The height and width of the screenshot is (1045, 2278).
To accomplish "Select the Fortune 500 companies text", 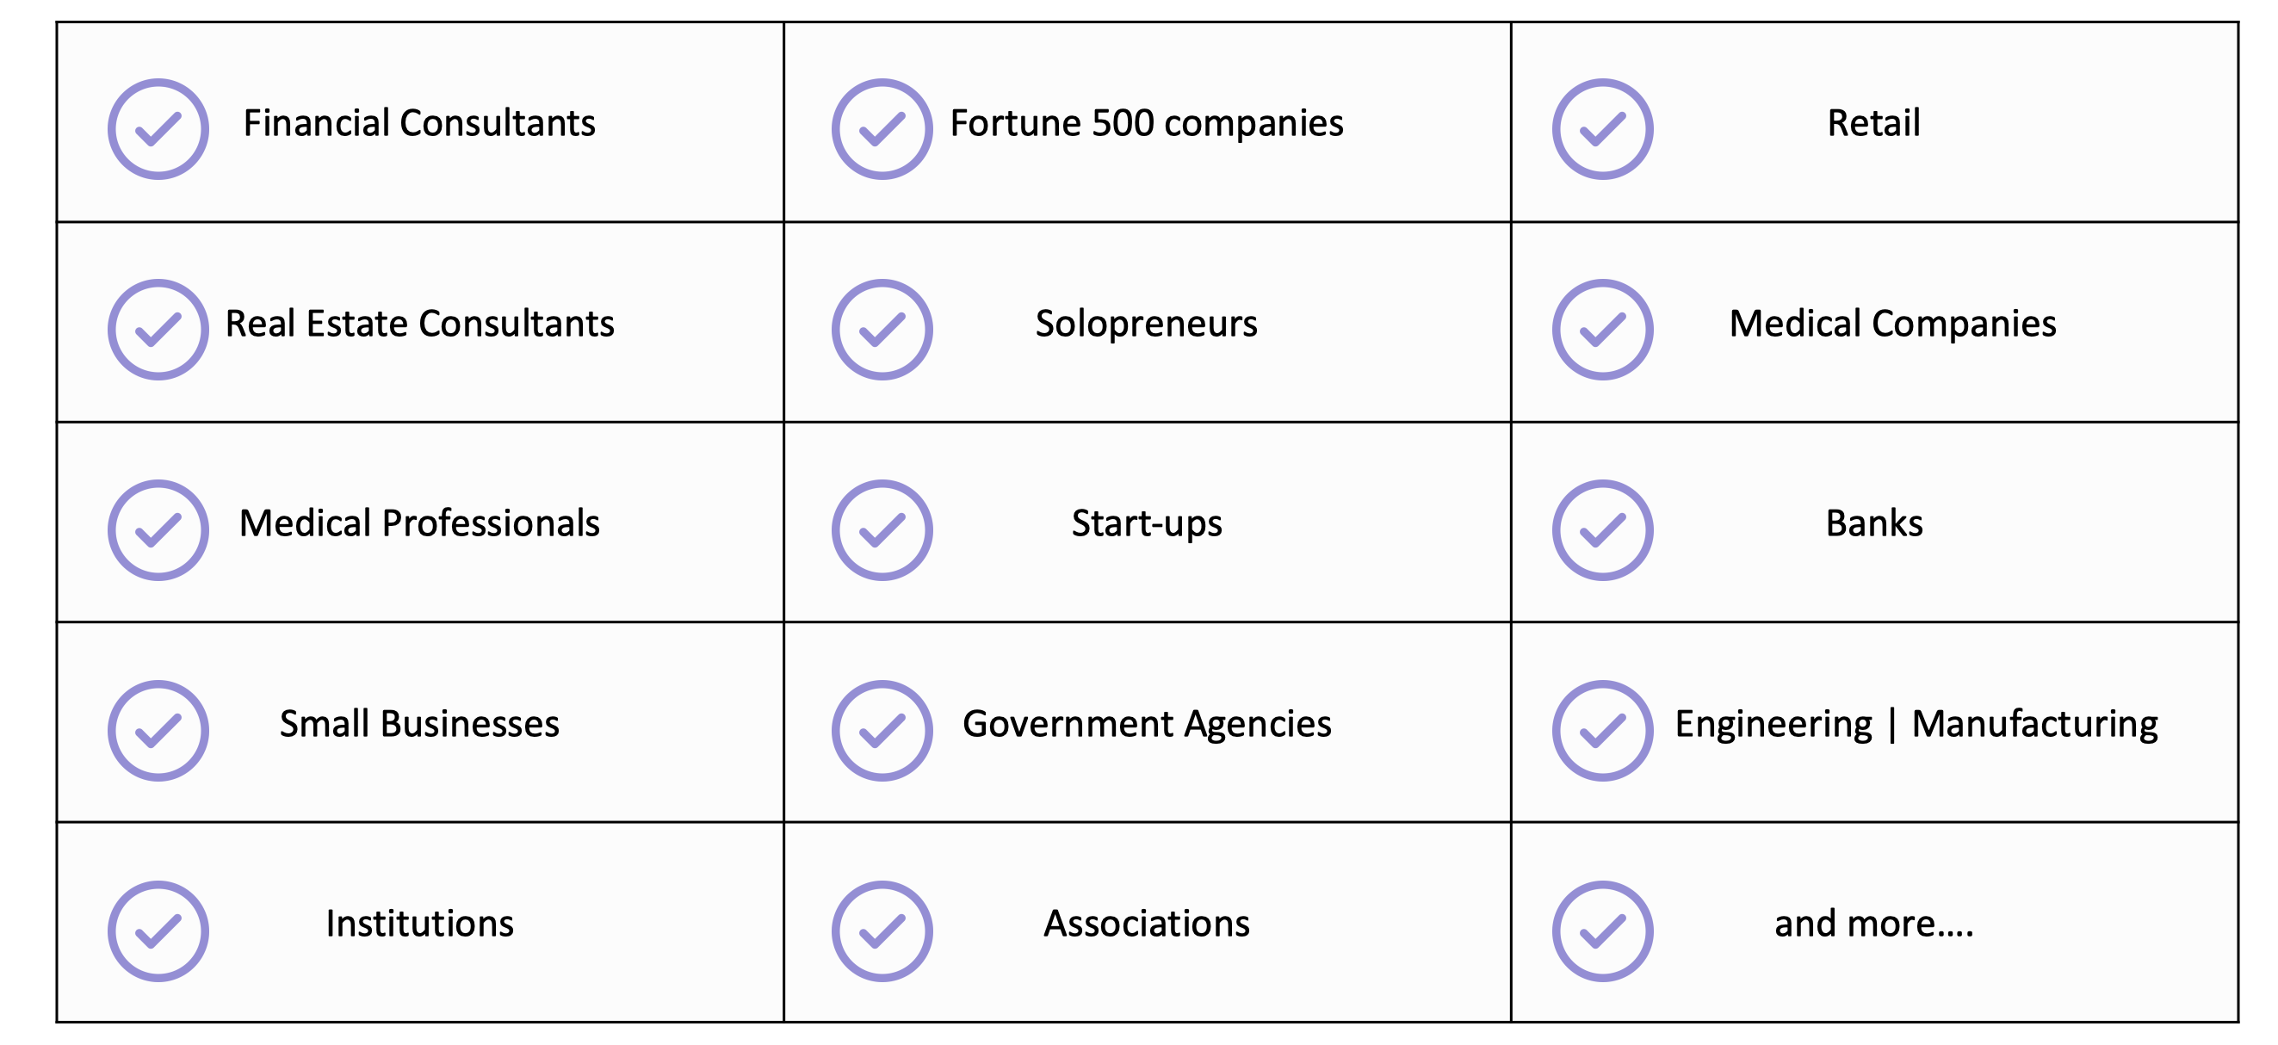I will [1146, 124].
